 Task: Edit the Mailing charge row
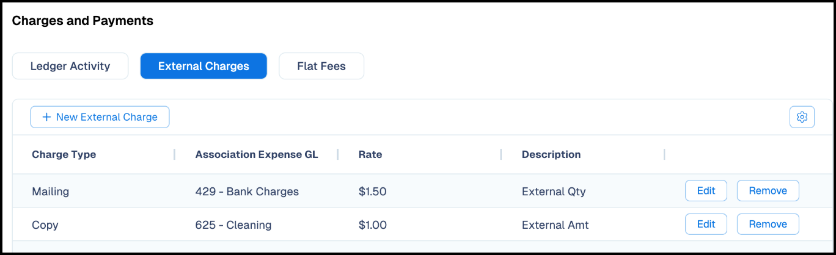pyautogui.click(x=706, y=191)
